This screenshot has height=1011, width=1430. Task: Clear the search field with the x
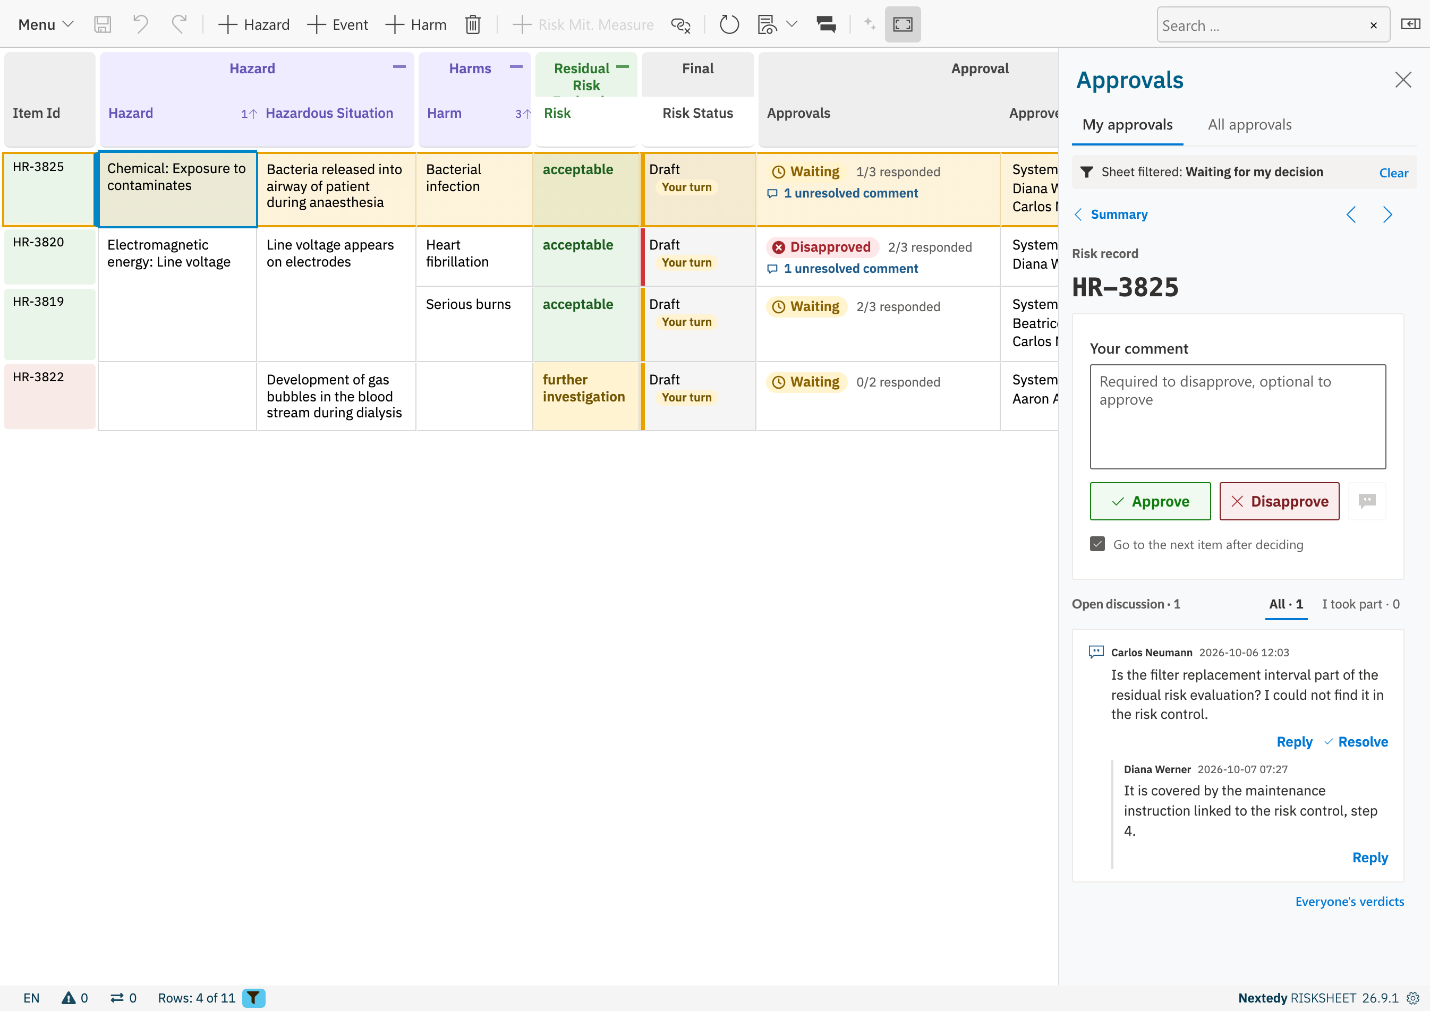click(x=1373, y=25)
